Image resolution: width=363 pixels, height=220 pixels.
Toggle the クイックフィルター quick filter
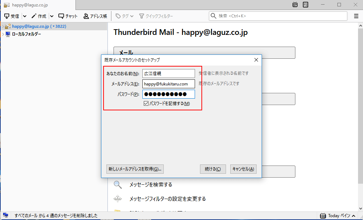click(x=156, y=16)
